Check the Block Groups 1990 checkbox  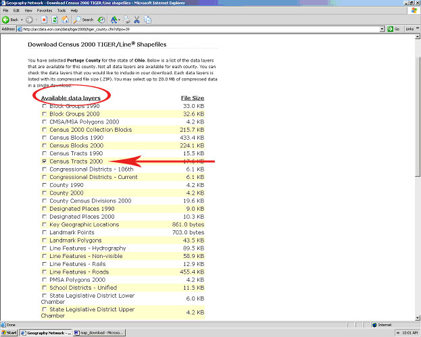tap(45, 106)
